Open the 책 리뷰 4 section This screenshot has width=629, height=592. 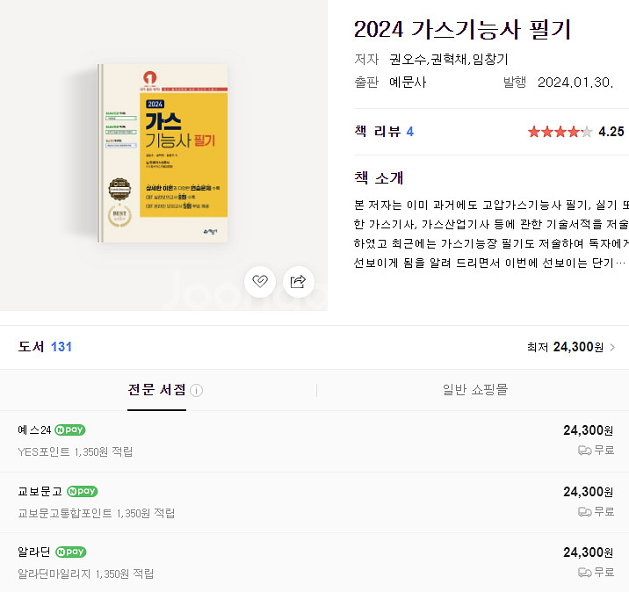[384, 132]
